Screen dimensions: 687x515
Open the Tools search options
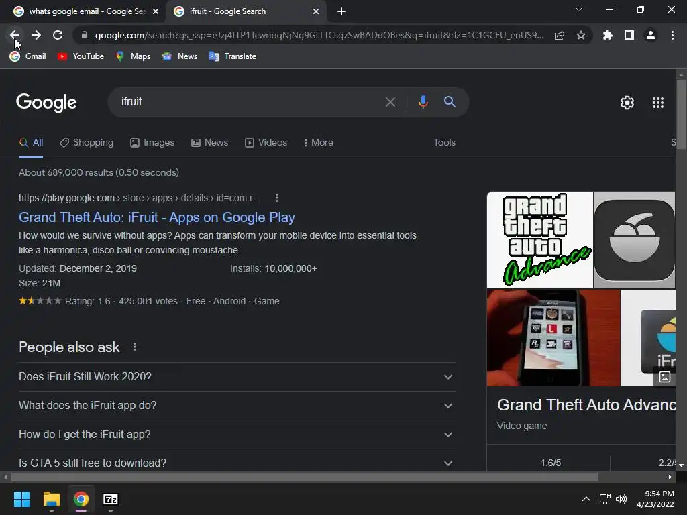444,143
